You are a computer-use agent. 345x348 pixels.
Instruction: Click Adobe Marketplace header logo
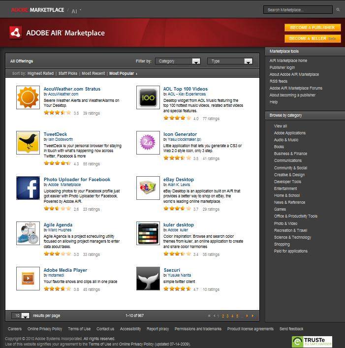pyautogui.click(x=38, y=10)
